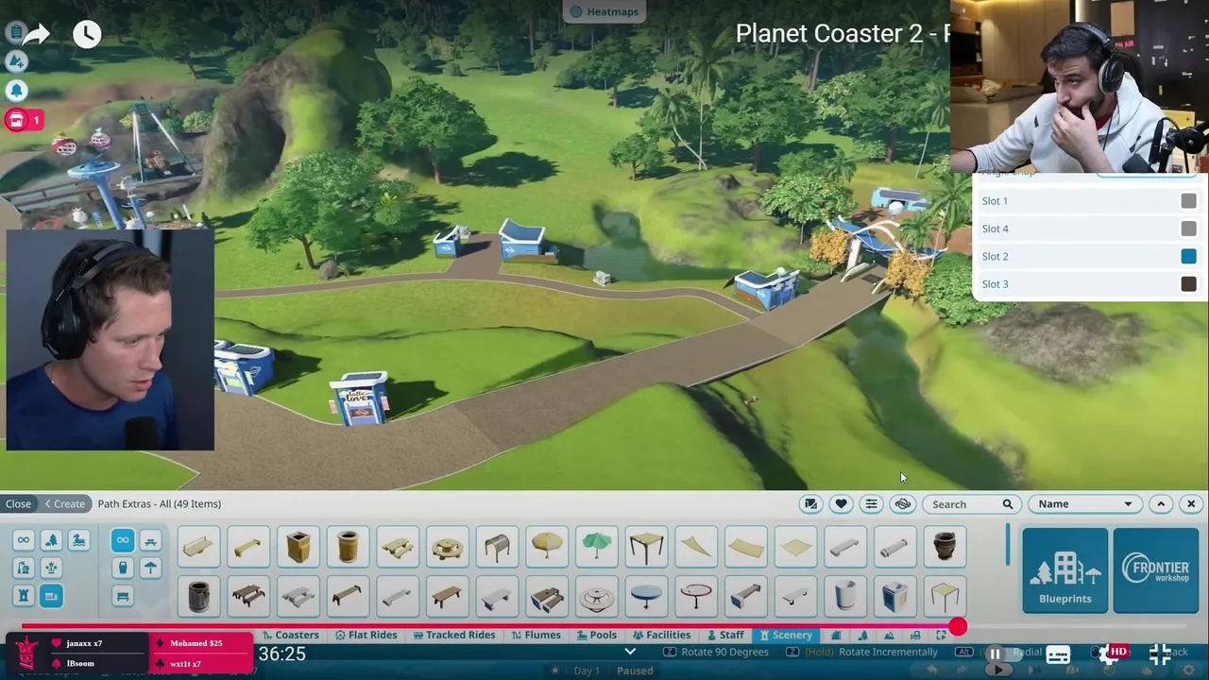1209x680 pixels.
Task: Toggle the tag filter icon
Action: (x=810, y=504)
